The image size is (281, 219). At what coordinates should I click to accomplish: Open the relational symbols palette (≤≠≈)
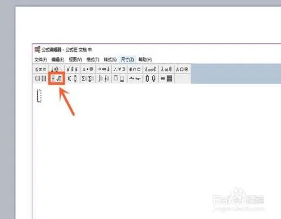pyautogui.click(x=40, y=69)
